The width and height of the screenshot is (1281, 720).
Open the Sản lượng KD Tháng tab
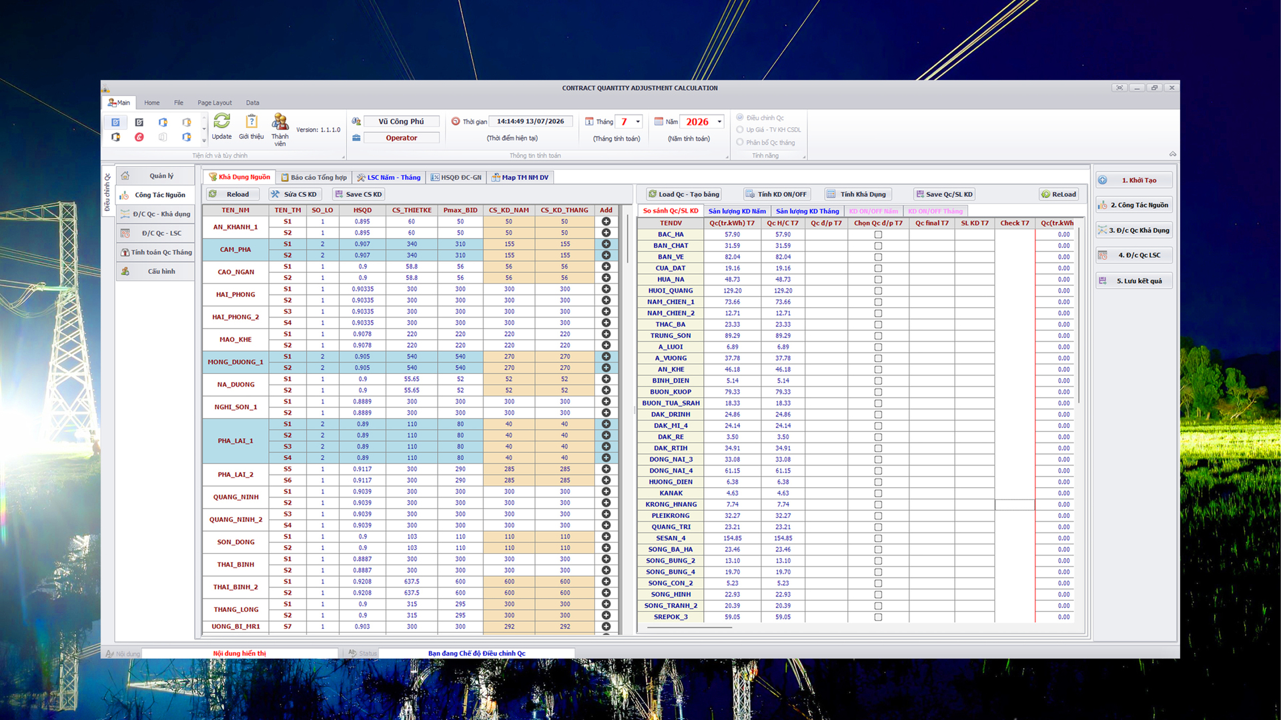(x=807, y=211)
